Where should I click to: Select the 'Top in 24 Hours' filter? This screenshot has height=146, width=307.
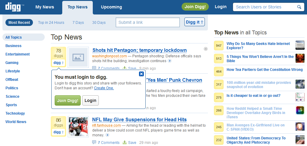(x=51, y=23)
